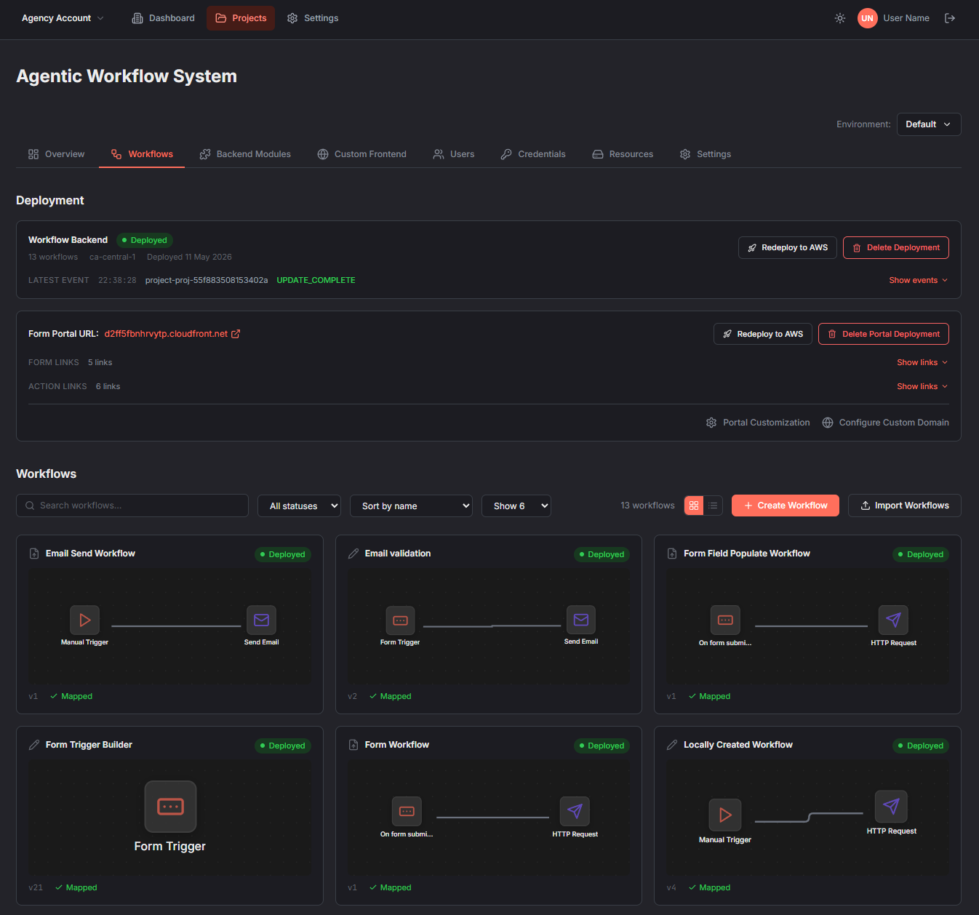Viewport: 979px width, 915px height.
Task: Open the Sort by name dropdown
Action: point(411,506)
